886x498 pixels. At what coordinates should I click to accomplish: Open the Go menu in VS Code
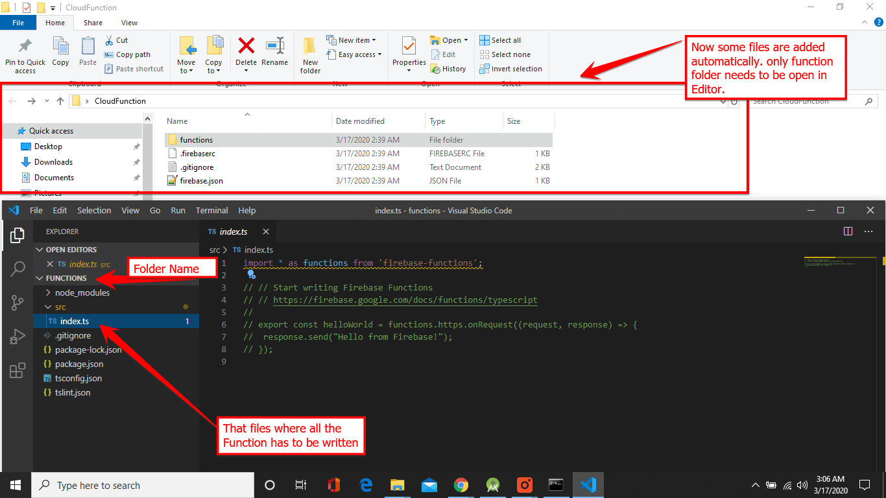[155, 210]
